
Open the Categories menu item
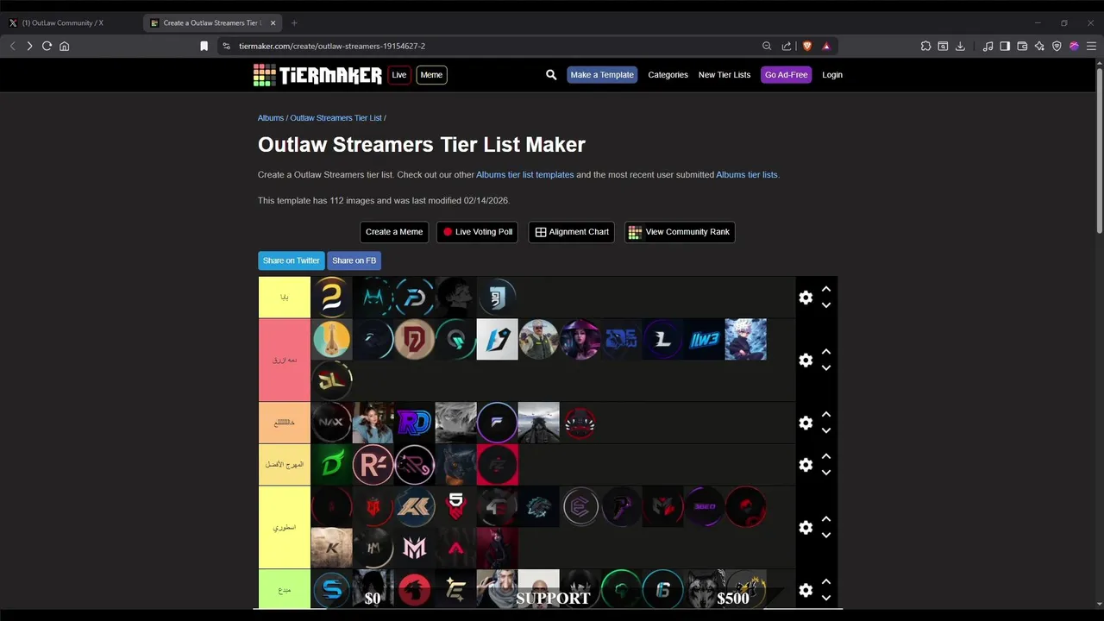pyautogui.click(x=668, y=75)
